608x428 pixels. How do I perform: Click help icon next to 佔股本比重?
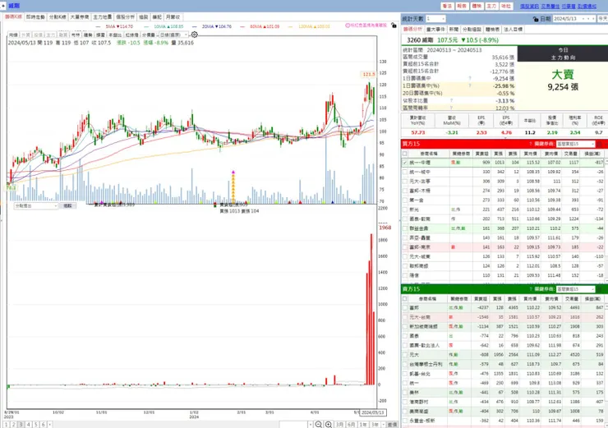coord(452,100)
